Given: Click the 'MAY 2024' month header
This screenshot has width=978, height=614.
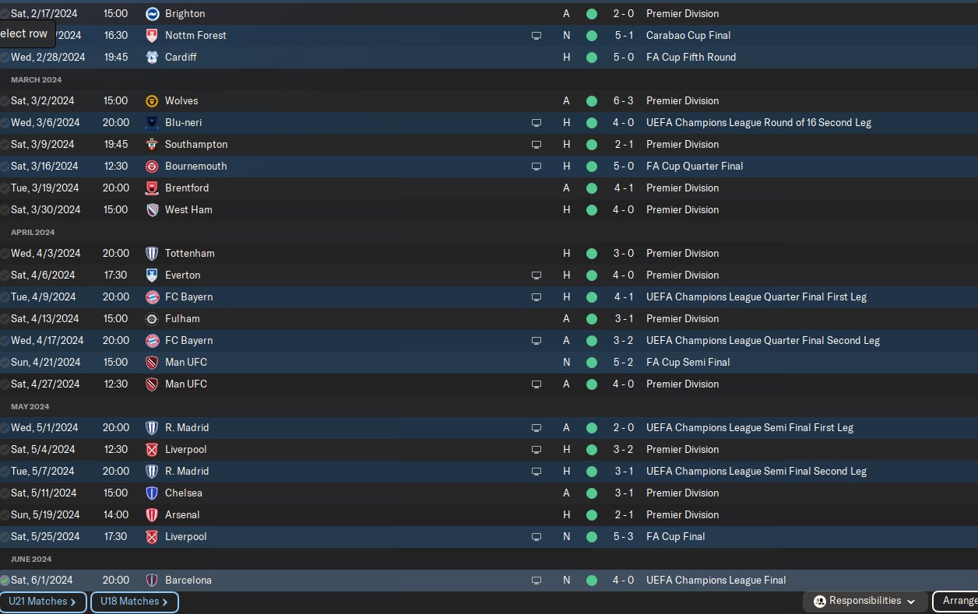Looking at the screenshot, I should (30, 406).
